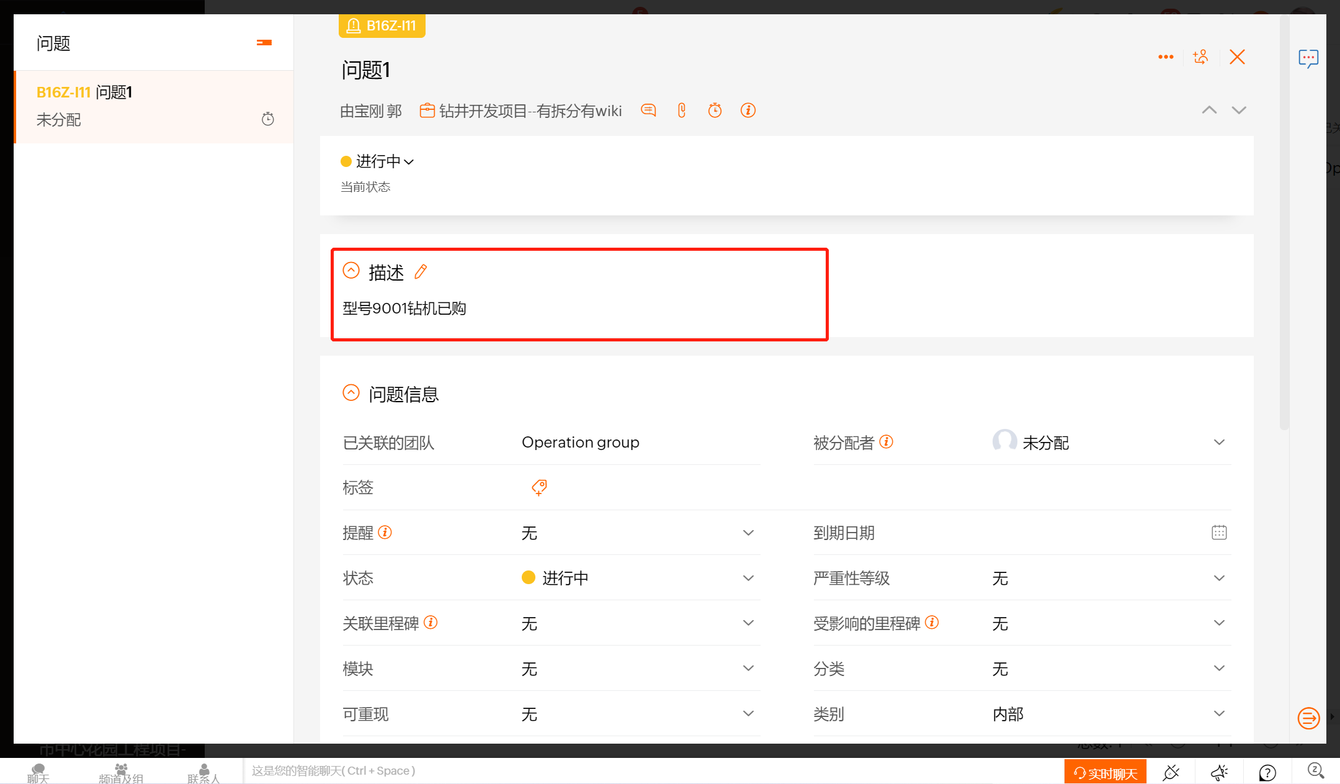Open the due date calendar picker
Viewport: 1340px width, 784px height.
click(1218, 533)
